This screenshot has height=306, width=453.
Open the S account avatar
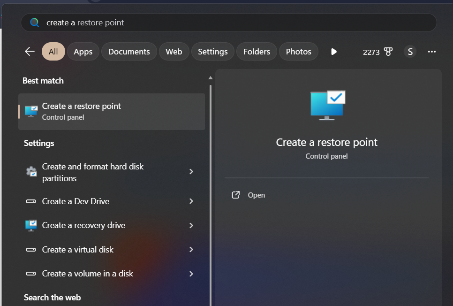click(x=410, y=52)
